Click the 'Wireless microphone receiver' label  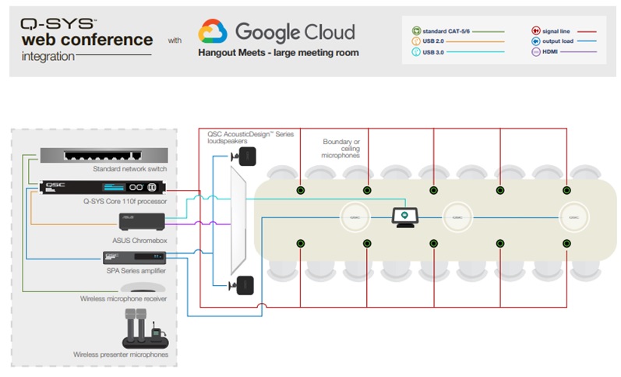click(123, 298)
